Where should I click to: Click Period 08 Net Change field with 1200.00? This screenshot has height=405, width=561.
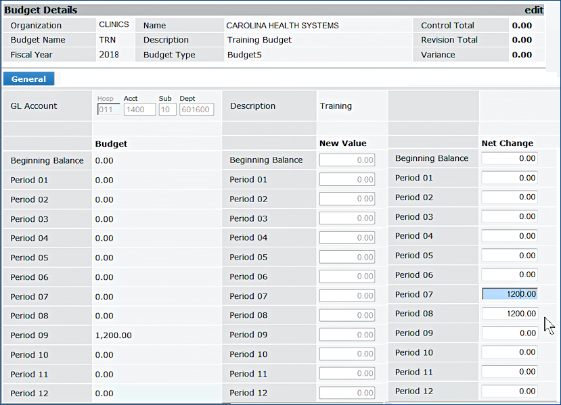pyautogui.click(x=510, y=314)
